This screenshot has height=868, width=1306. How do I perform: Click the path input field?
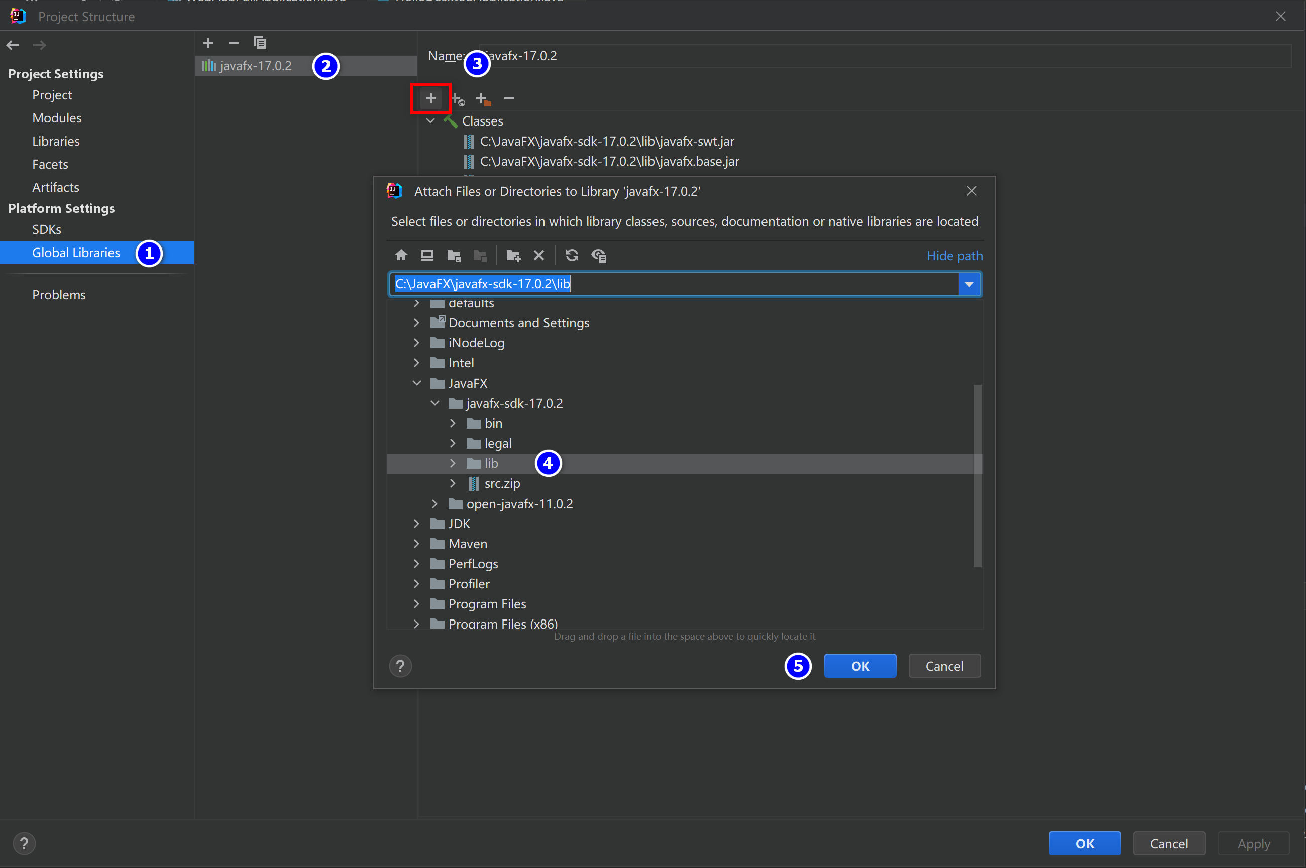click(674, 284)
